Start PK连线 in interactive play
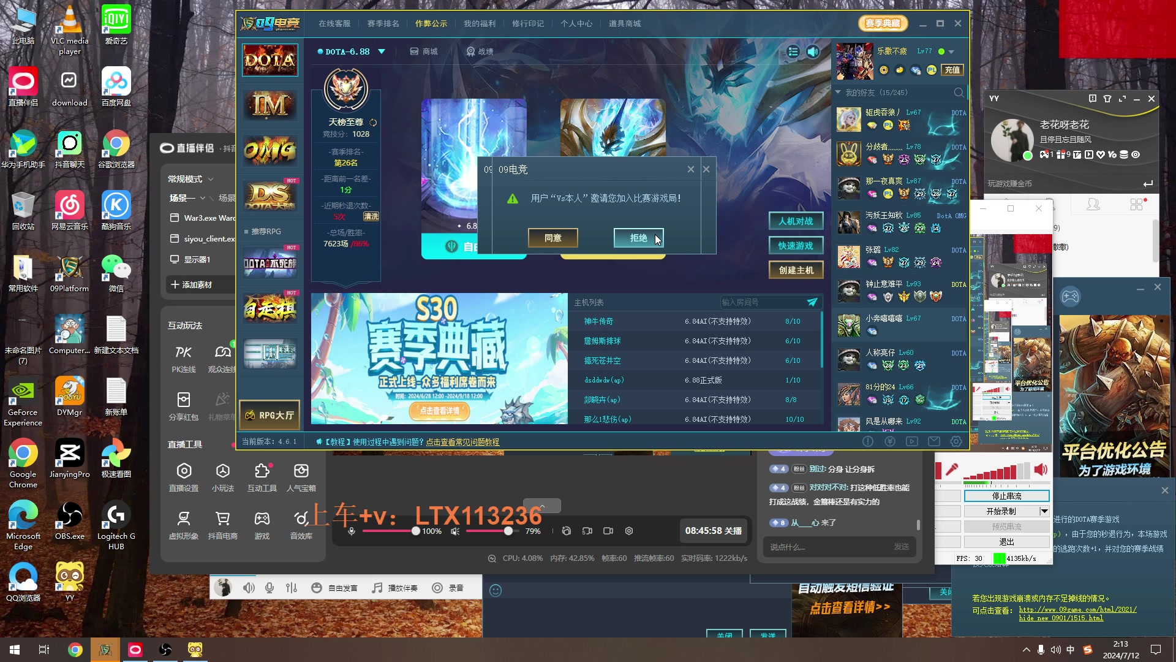Screen dimensions: 1176x662 (184, 359)
